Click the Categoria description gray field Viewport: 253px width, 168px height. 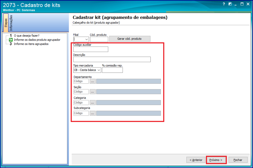[129, 102]
